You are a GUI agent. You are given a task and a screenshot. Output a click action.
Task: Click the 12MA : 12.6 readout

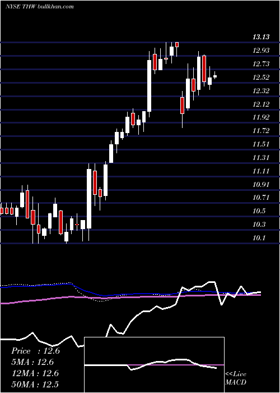[x=35, y=374]
